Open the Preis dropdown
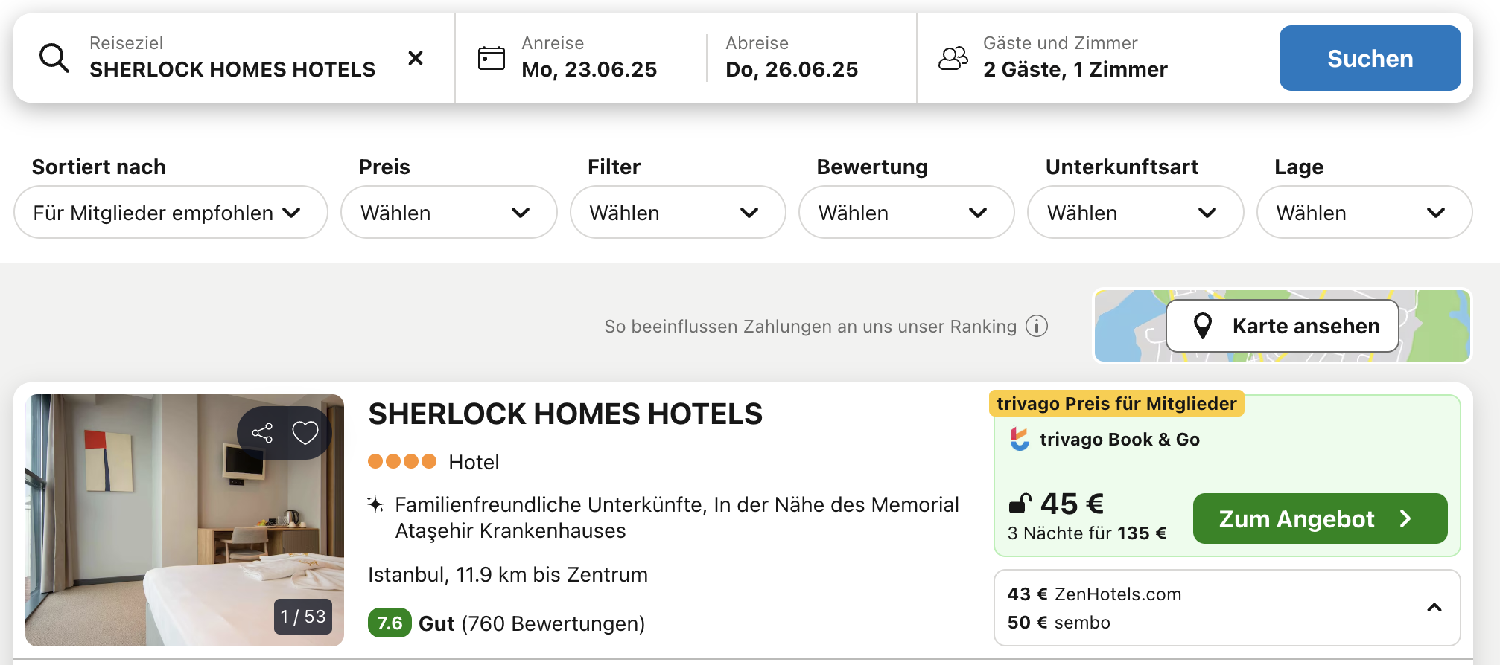This screenshot has width=1500, height=665. [449, 213]
